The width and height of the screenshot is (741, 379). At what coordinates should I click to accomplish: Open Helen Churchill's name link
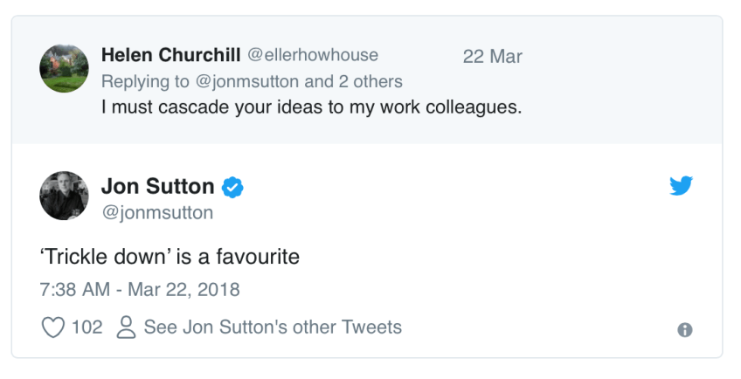pos(170,56)
